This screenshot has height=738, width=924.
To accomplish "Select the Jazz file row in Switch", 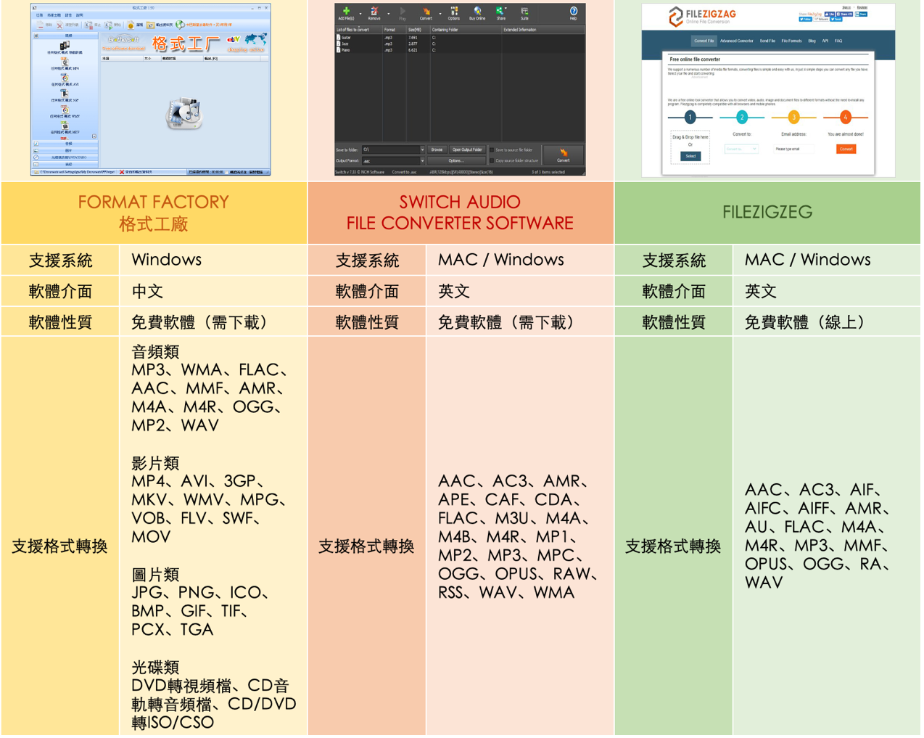I will point(460,44).
